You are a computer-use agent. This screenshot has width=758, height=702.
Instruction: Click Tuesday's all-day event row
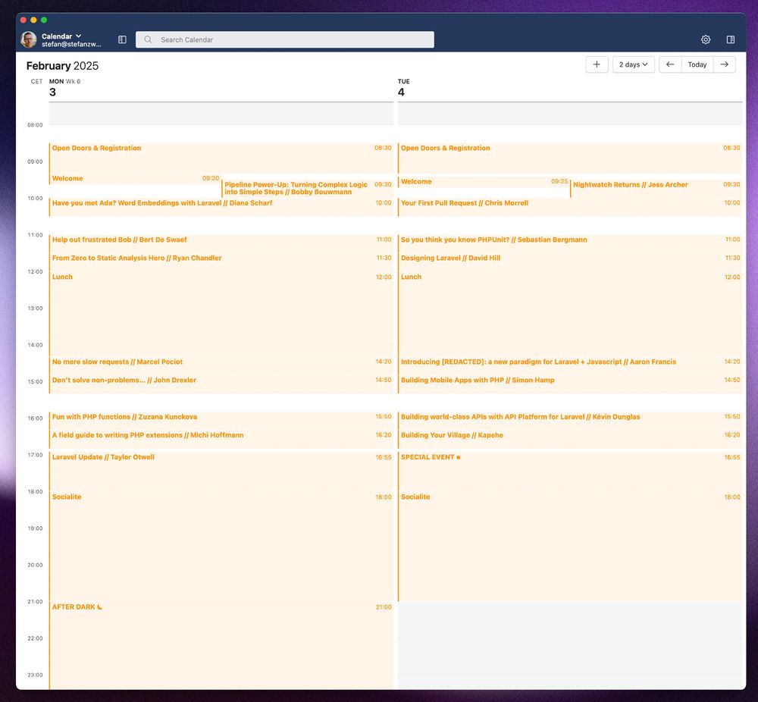570,114
